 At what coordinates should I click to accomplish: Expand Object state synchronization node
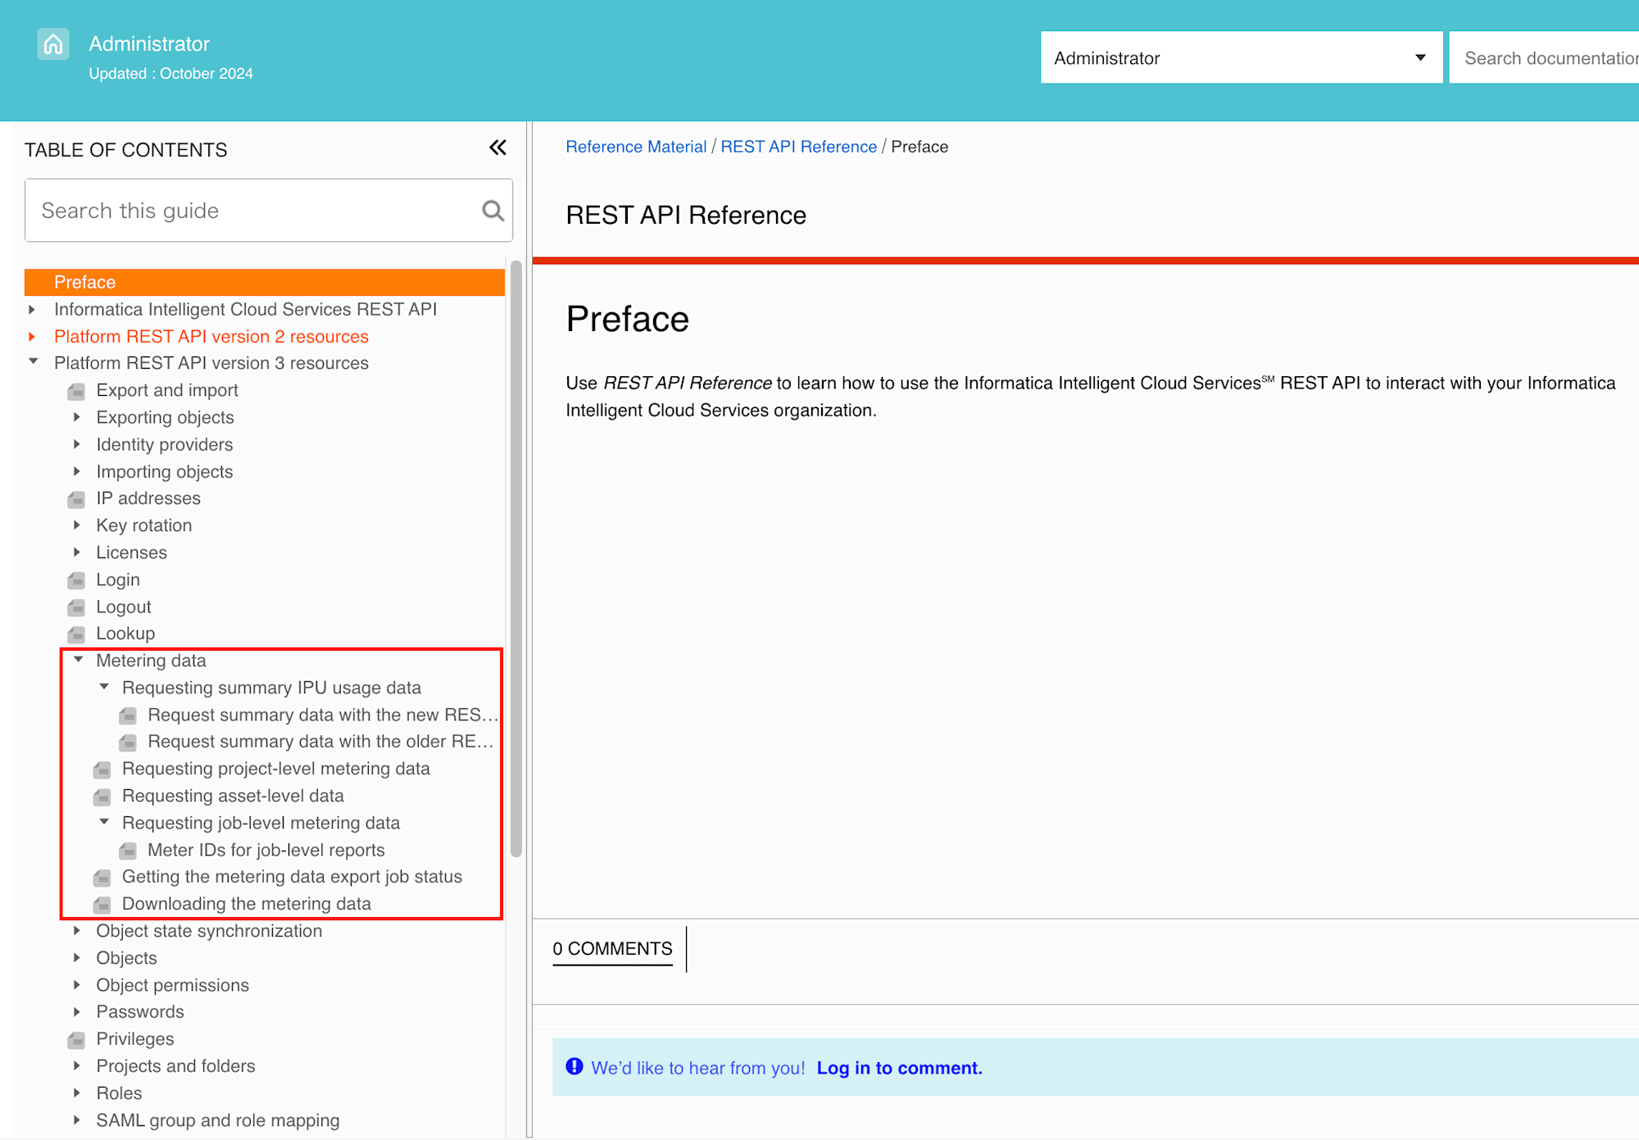pyautogui.click(x=76, y=931)
